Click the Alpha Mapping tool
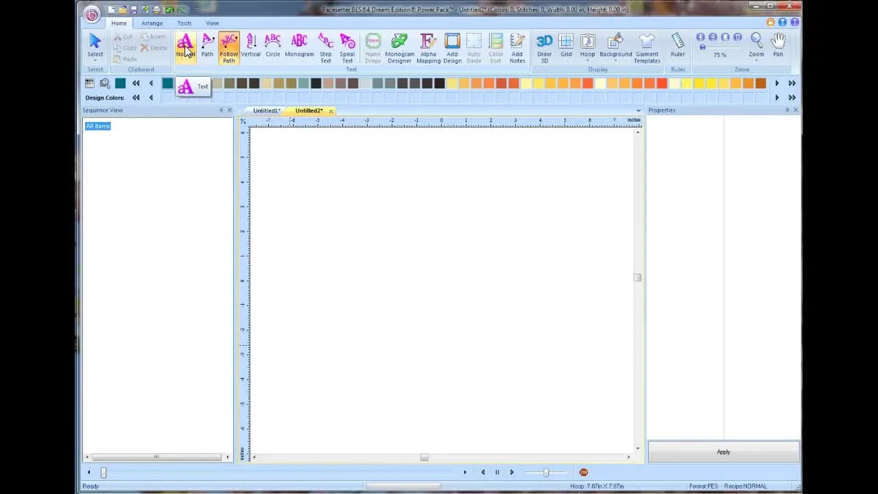 (428, 47)
